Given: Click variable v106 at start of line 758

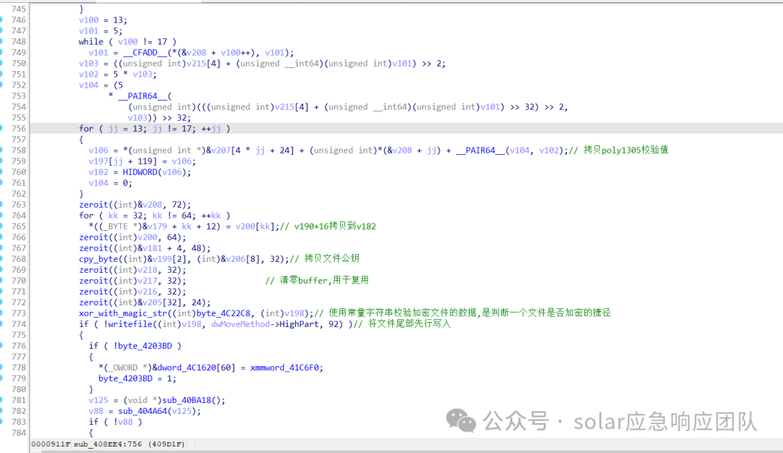Looking at the screenshot, I should pos(99,150).
